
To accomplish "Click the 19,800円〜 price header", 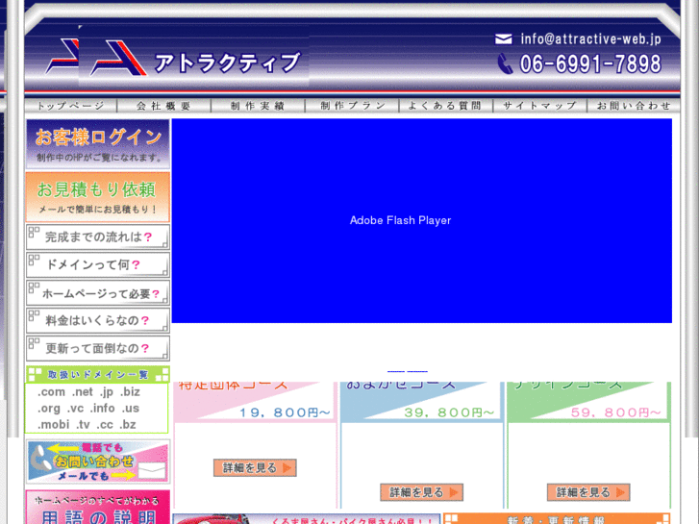I will tap(255, 402).
